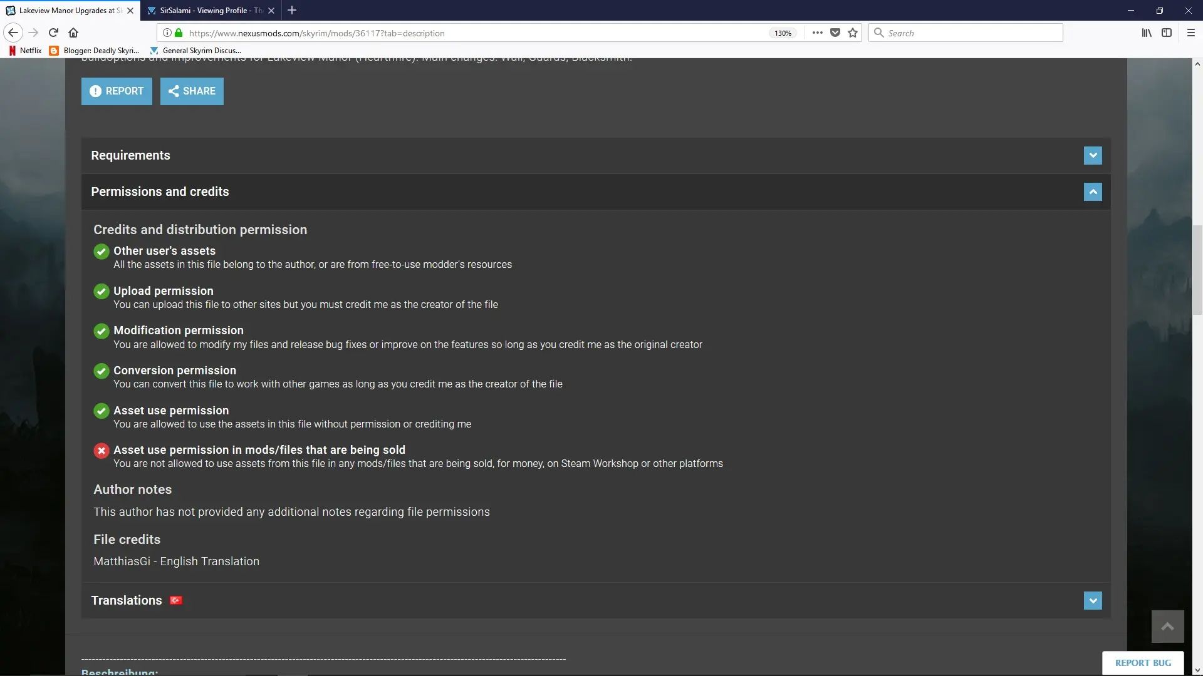
Task: Reload the page with the refresh icon
Action: coord(53,33)
